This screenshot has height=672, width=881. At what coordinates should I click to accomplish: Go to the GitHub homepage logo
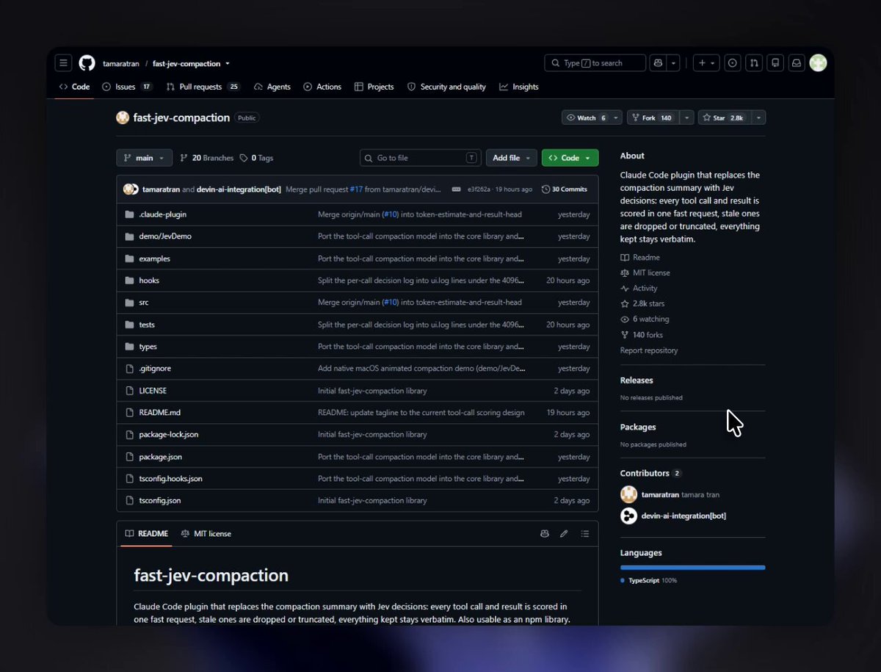[x=87, y=63]
